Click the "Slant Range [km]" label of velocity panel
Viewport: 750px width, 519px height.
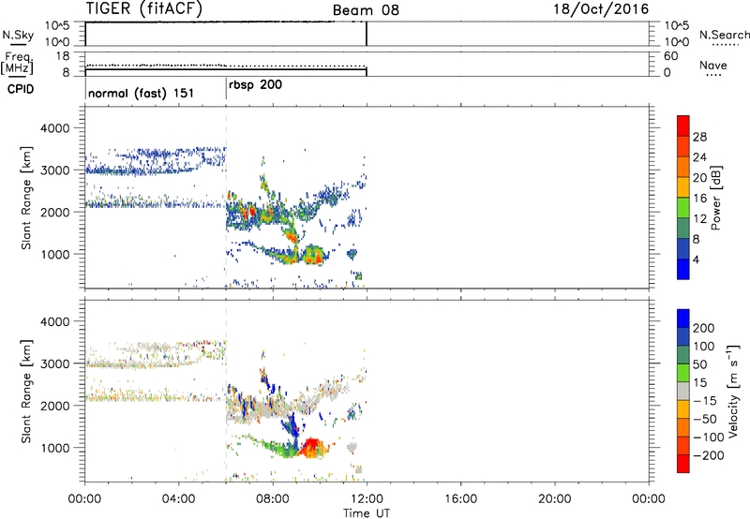[26, 391]
